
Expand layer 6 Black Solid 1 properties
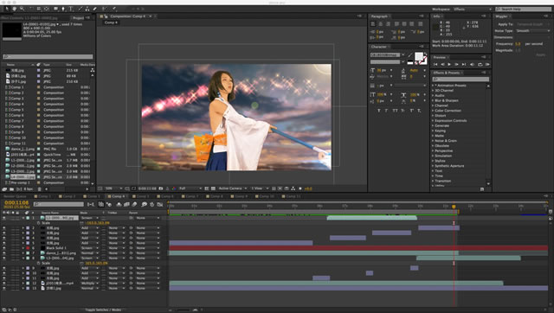(23, 248)
